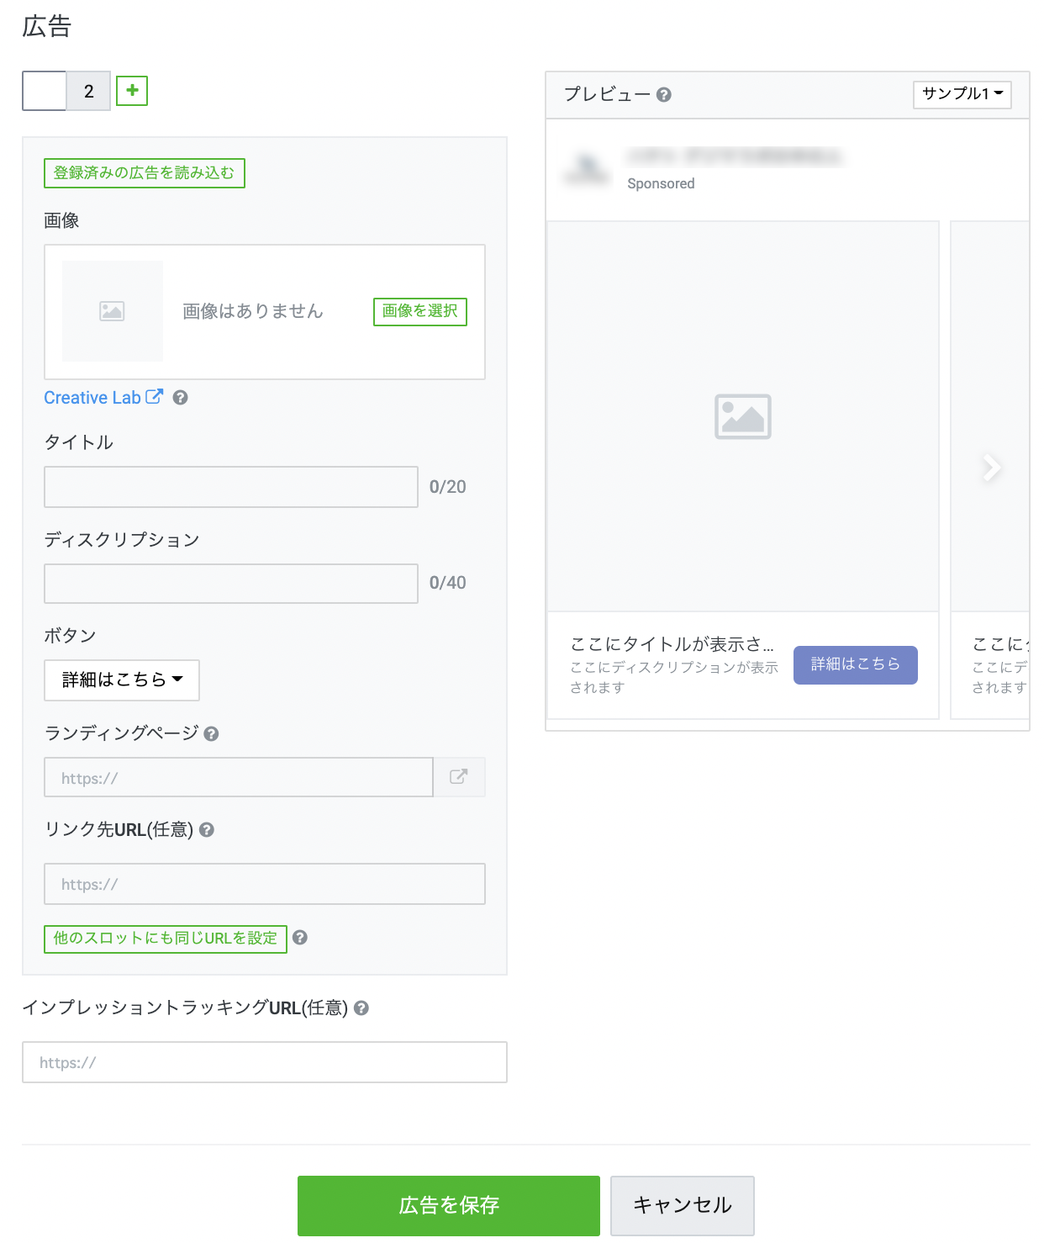1044x1243 pixels.
Task: Switch to ad slot tab 2
Action: click(x=88, y=91)
